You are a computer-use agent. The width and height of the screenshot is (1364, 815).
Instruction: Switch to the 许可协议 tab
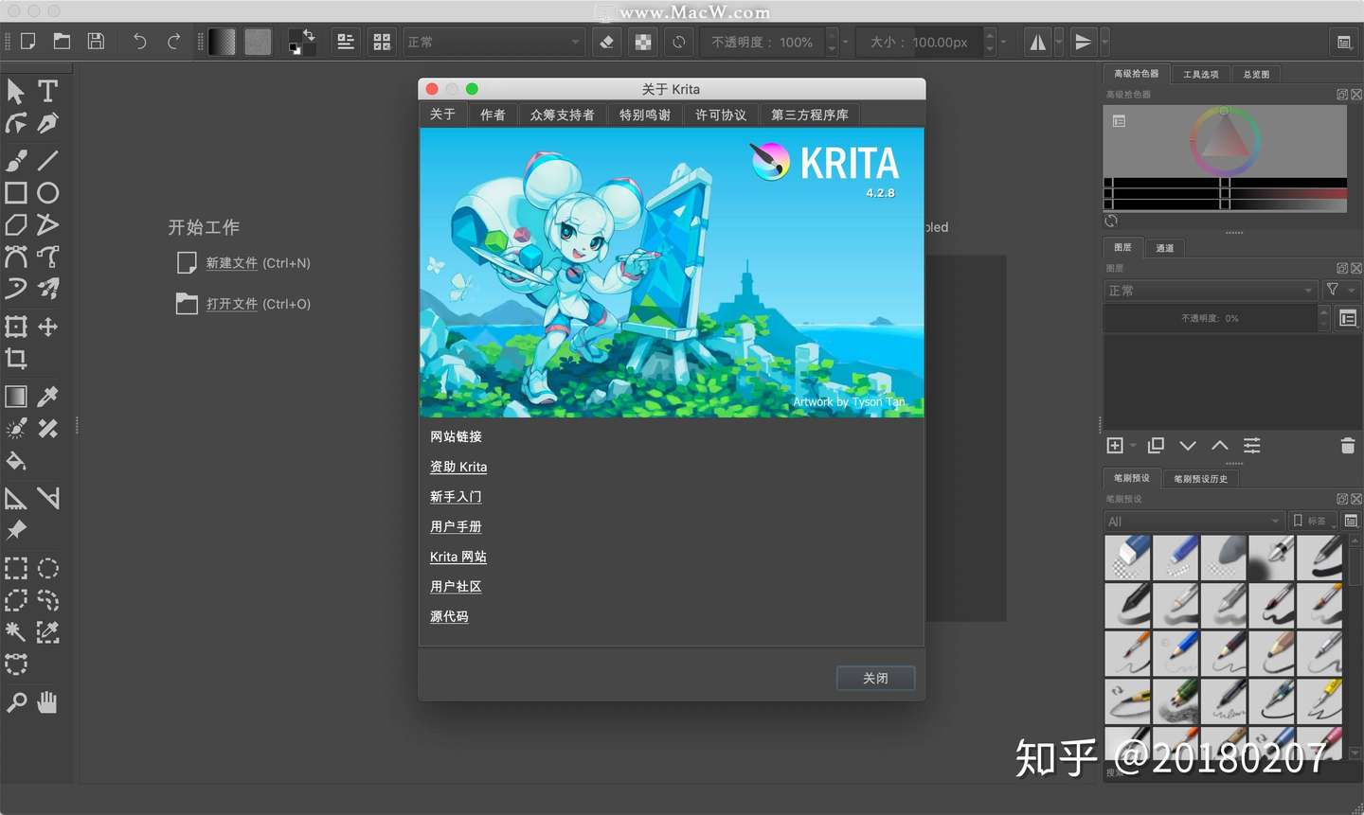(721, 115)
